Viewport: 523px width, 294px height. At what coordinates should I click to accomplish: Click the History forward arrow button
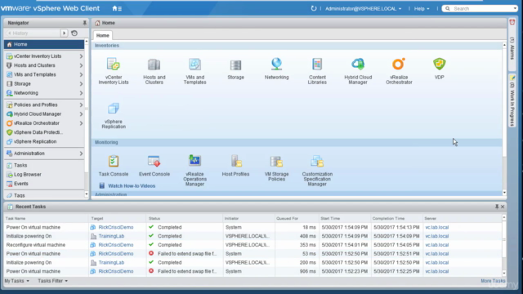pyautogui.click(x=64, y=33)
